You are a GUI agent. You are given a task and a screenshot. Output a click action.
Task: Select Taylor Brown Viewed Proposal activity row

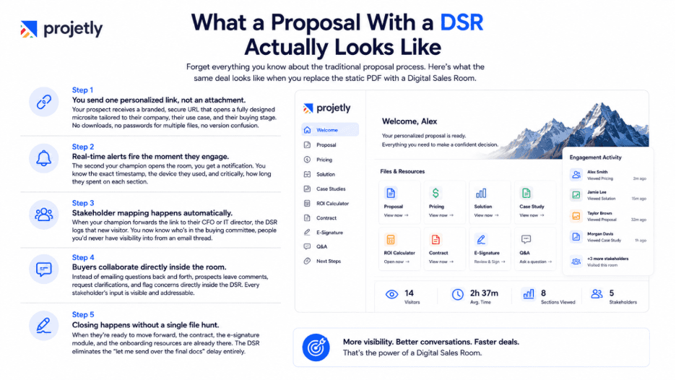[x=608, y=216]
